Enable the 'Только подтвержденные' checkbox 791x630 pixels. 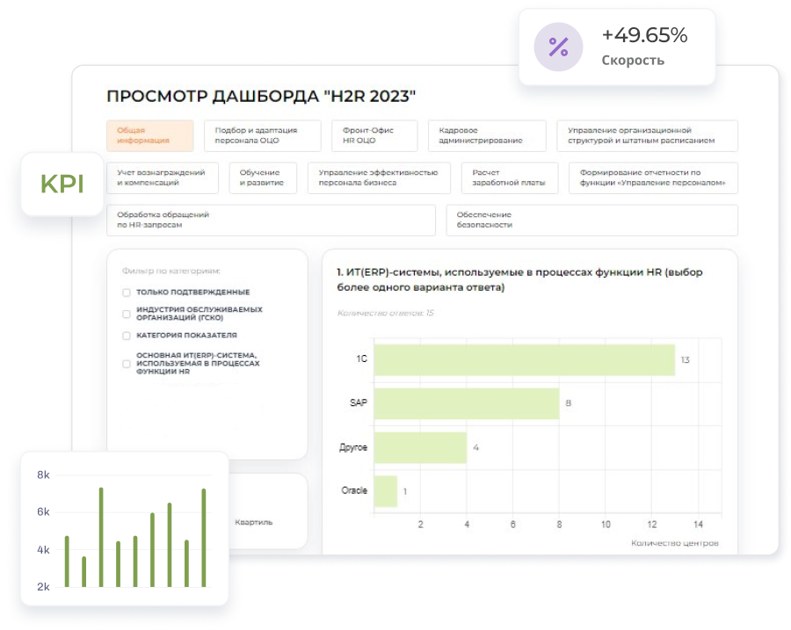127,292
